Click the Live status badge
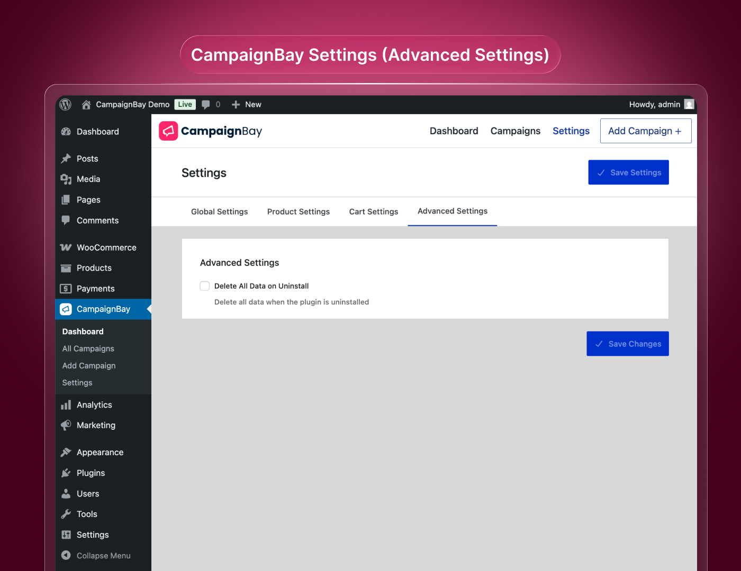The height and width of the screenshot is (571, 741). click(x=185, y=105)
